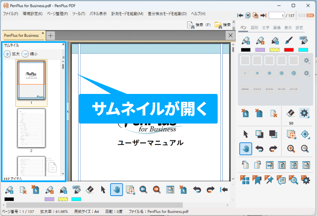This screenshot has width=317, height=216.
Task: Choose the solid line style
Action: click(x=245, y=89)
